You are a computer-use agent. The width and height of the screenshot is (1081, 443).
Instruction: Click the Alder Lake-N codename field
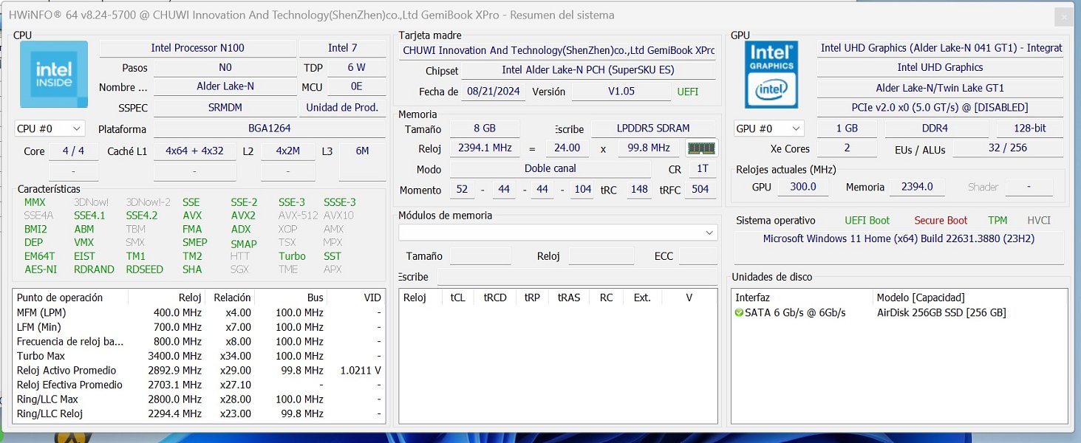226,86
